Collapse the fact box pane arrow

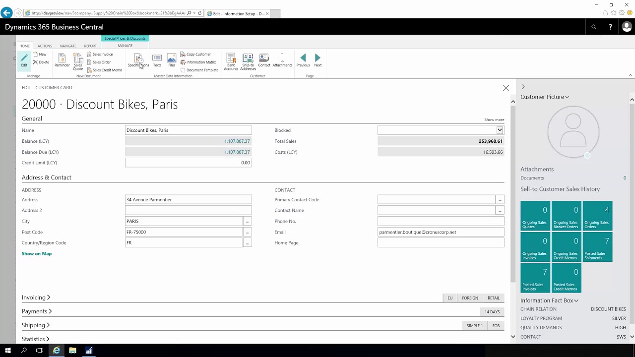tap(523, 87)
